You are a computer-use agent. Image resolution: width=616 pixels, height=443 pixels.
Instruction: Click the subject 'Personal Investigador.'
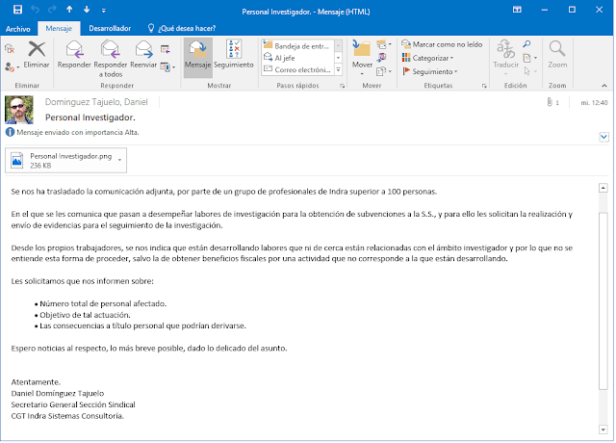[x=90, y=117]
